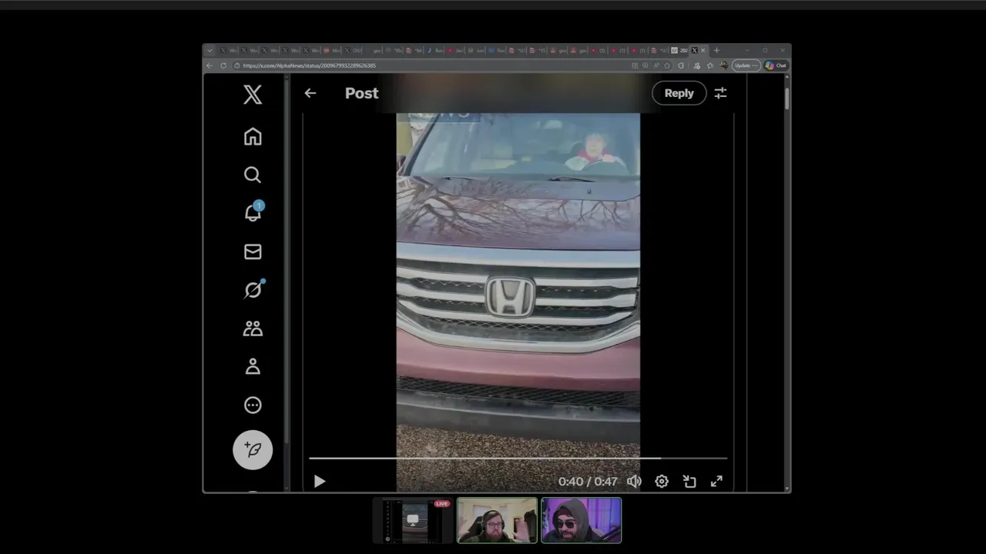This screenshot has height=554, width=986.
Task: Open Messages envelope icon
Action: click(x=253, y=252)
